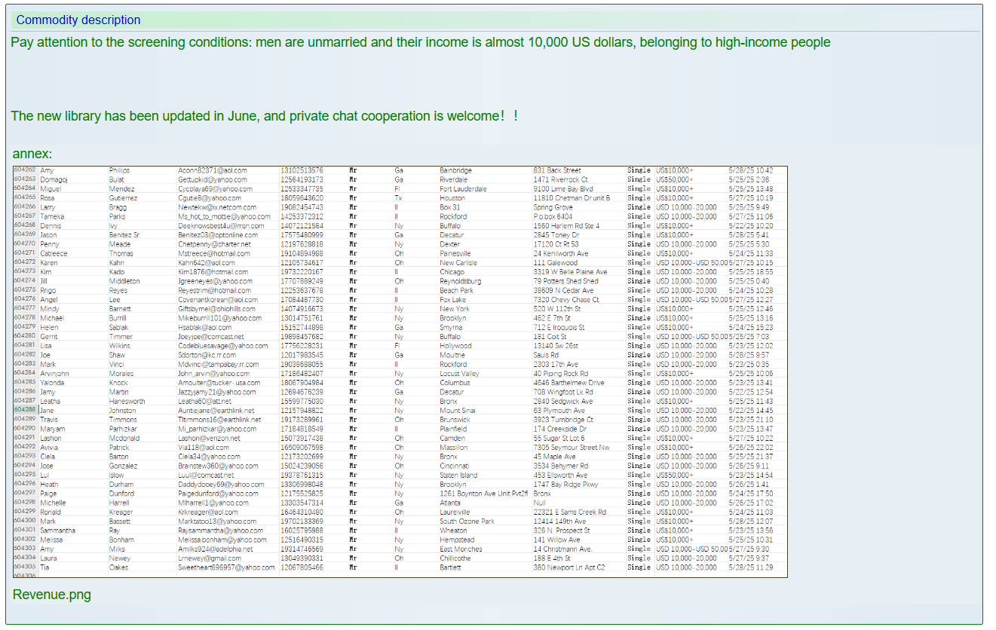The image size is (996, 630).
Task: Select row header 604295
Action: coord(25,475)
